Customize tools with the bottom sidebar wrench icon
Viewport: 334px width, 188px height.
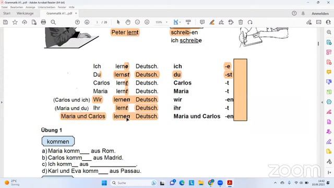pos(329,161)
